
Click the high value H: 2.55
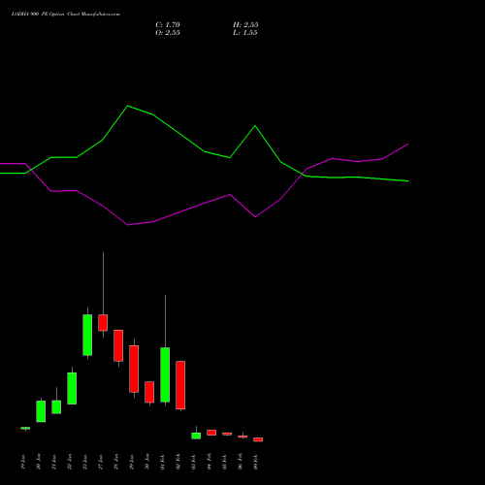[245, 25]
